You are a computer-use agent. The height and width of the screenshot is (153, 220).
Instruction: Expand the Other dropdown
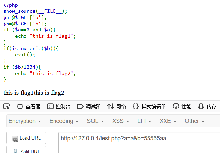[x=195, y=121]
